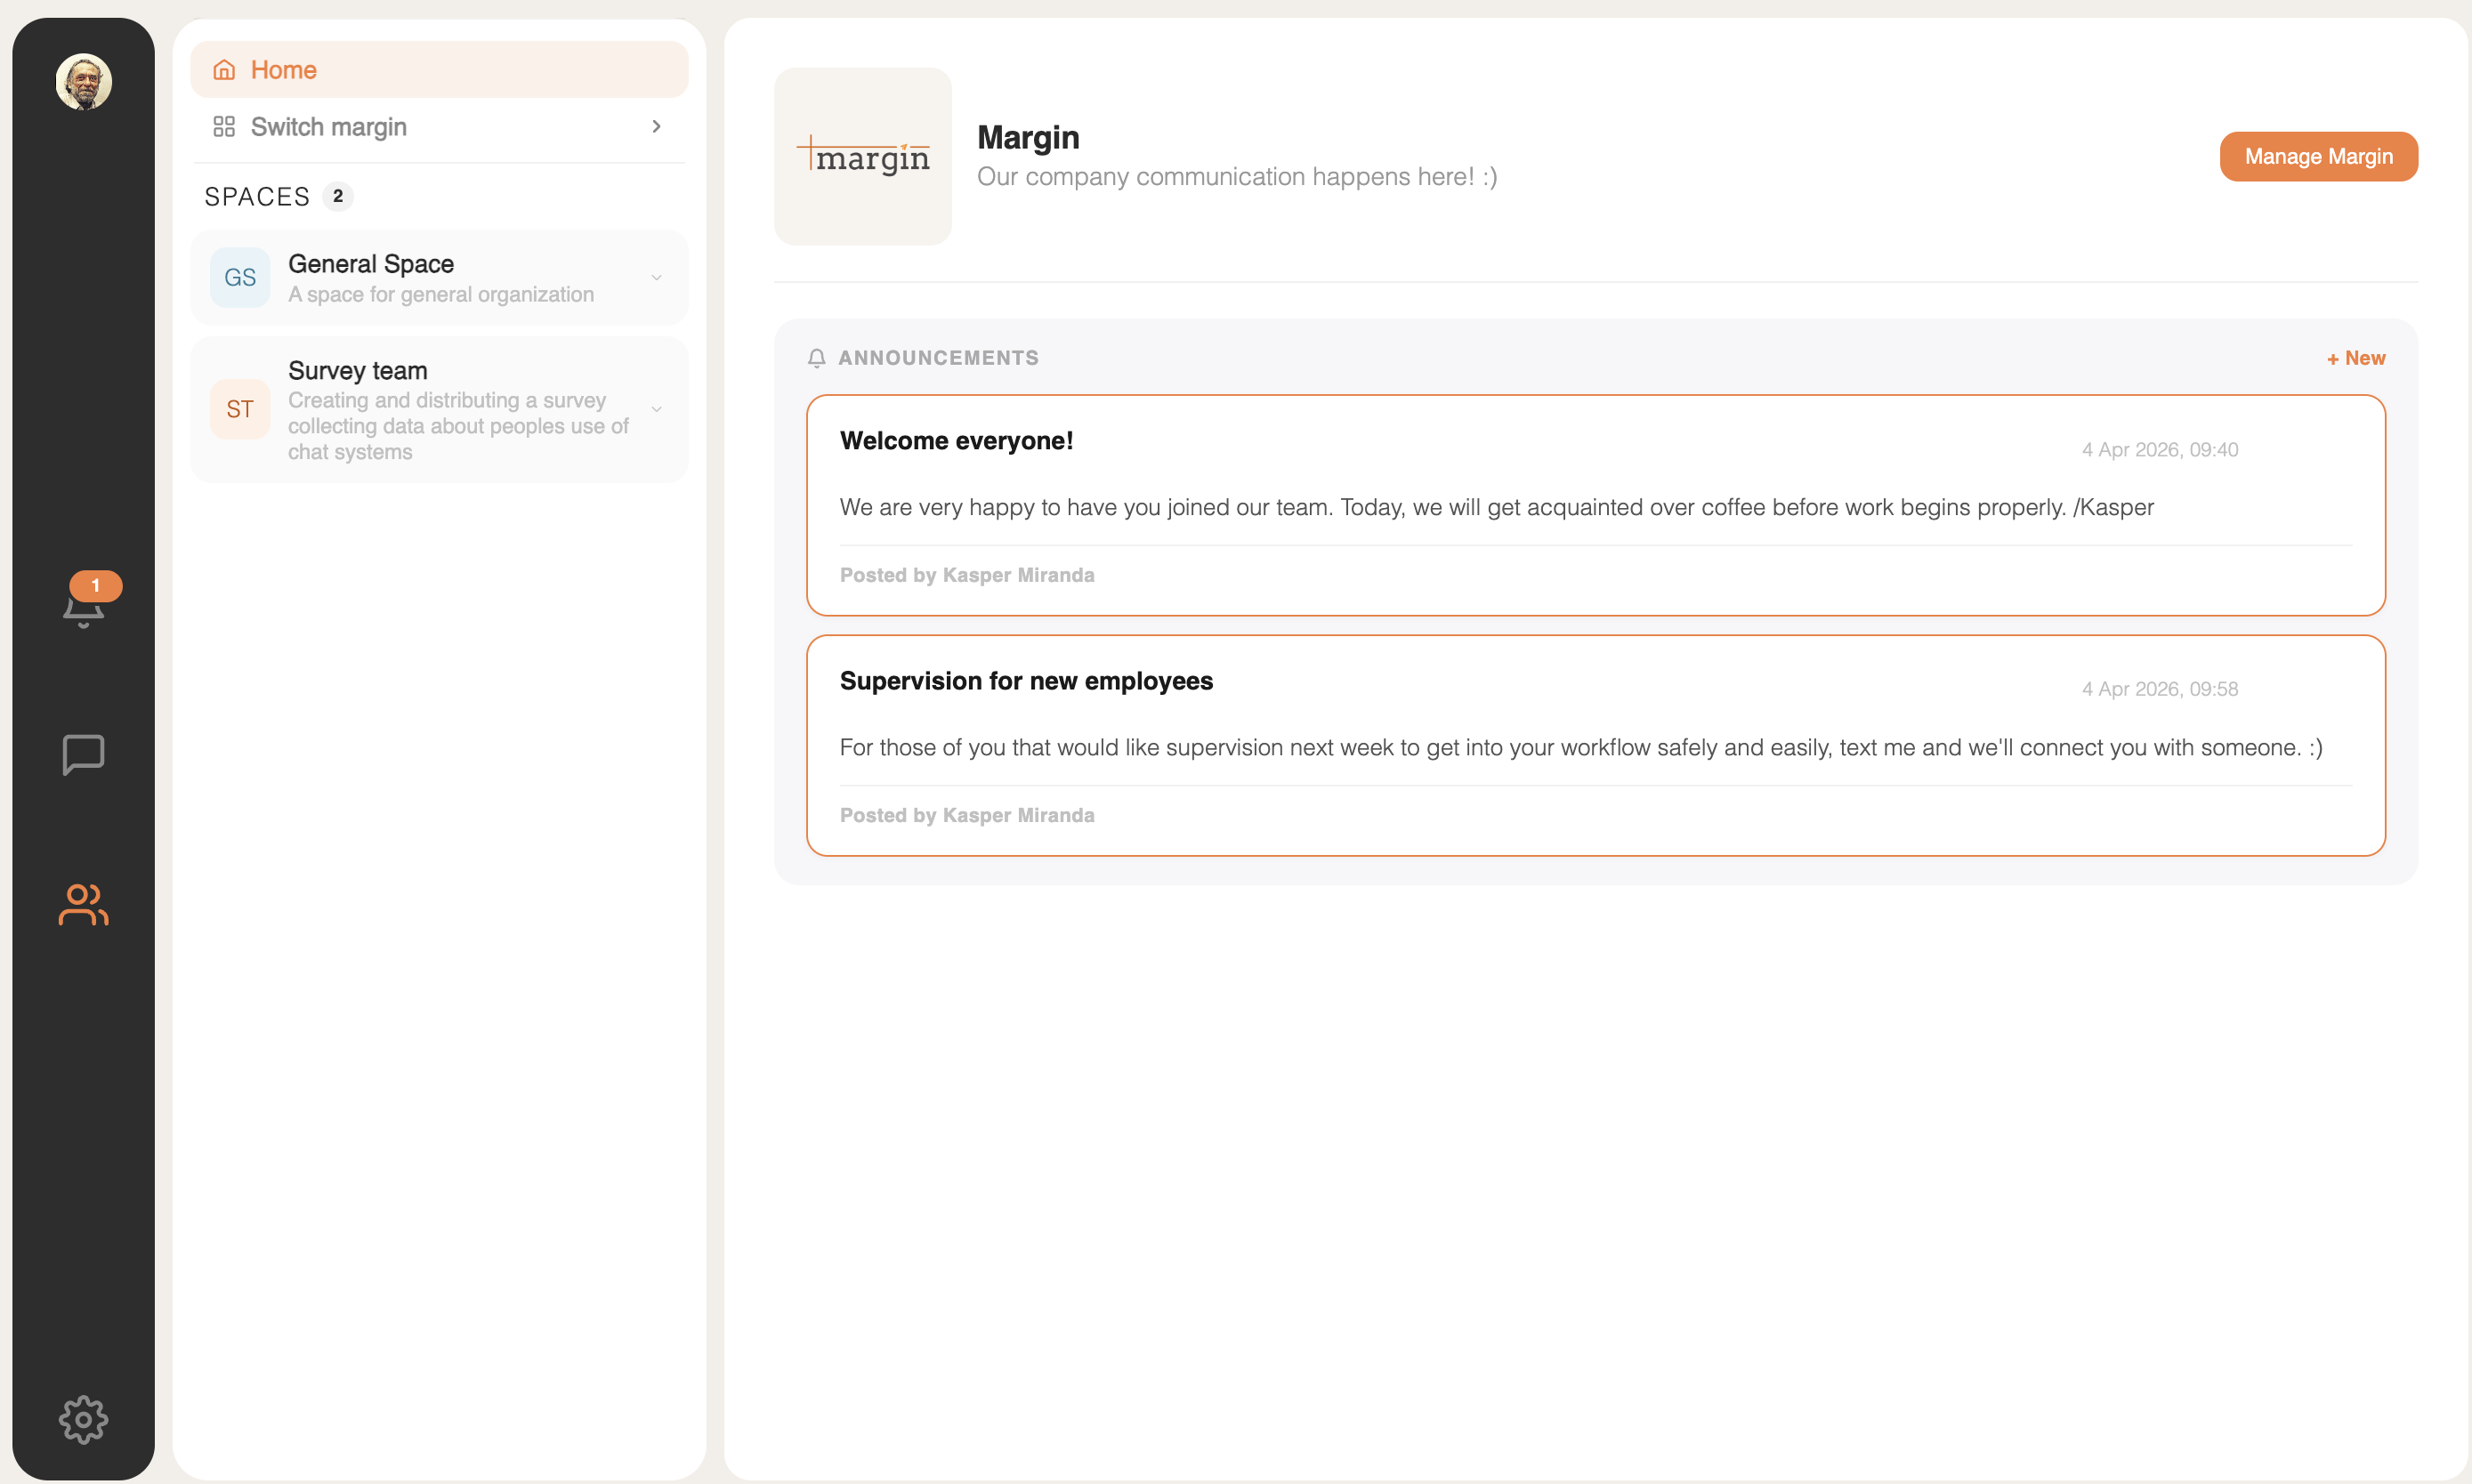Click the user profile avatar

83,82
